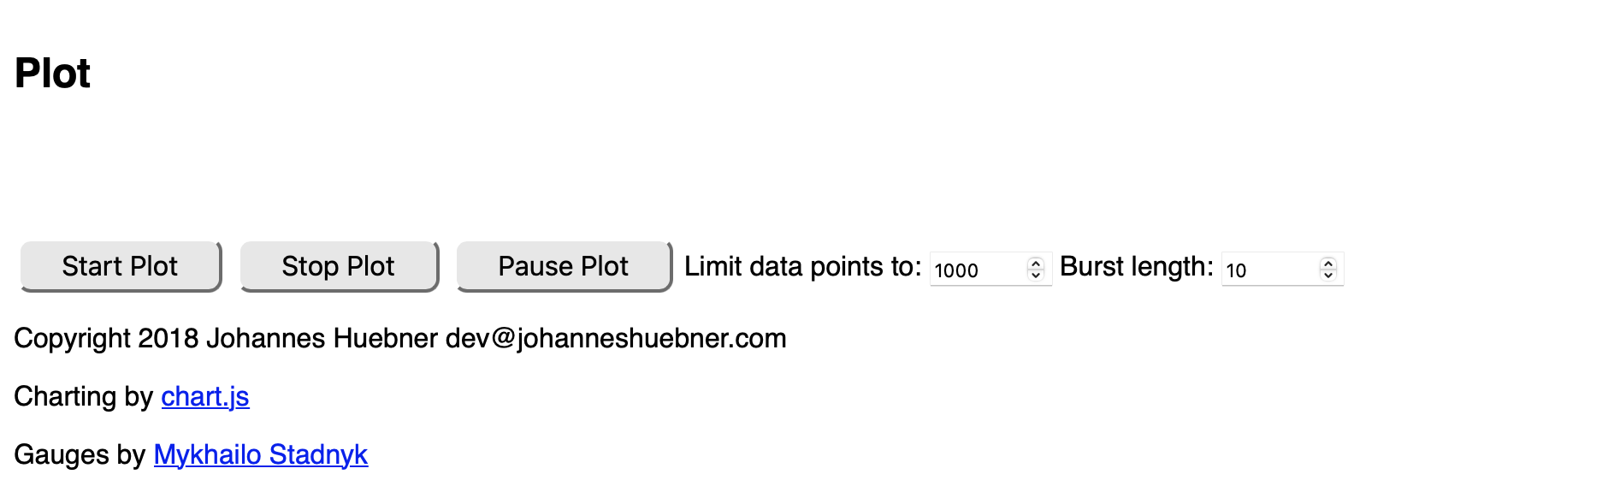Viewport: 1620px width, 498px height.
Task: Click the "Burst length:" label
Action: point(1136,267)
